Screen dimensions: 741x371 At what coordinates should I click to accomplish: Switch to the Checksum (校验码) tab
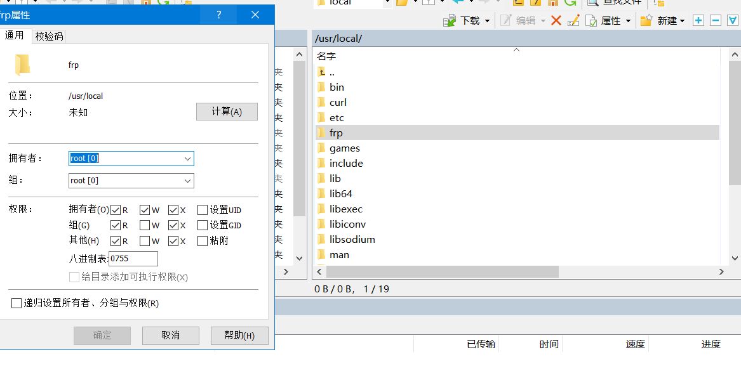click(x=49, y=36)
